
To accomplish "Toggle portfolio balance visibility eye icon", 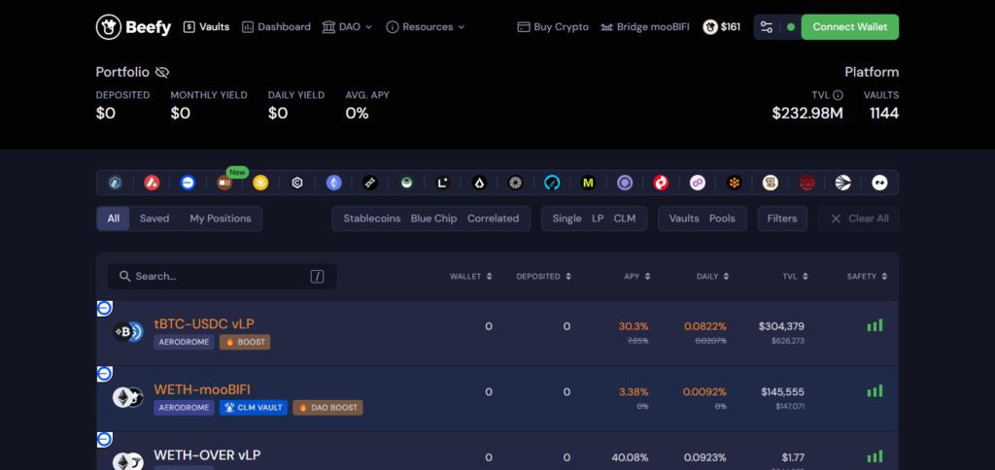I will (162, 72).
